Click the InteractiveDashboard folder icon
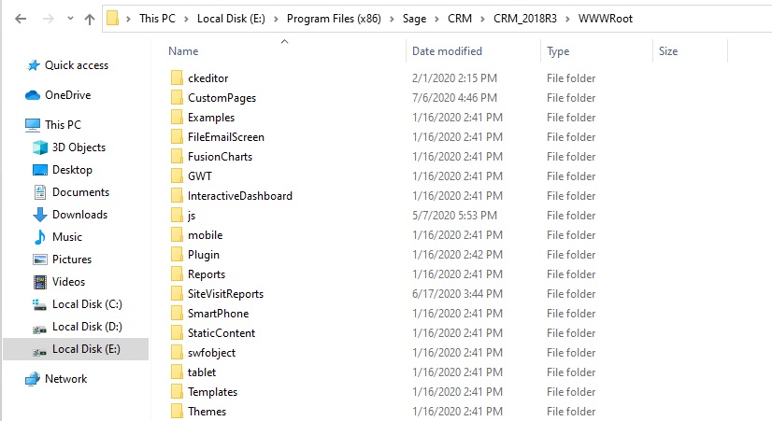This screenshot has height=421, width=772. coord(177,196)
